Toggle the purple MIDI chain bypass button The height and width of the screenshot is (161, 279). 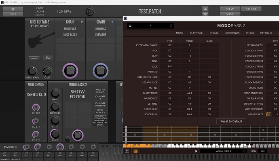pyautogui.click(x=70, y=71)
